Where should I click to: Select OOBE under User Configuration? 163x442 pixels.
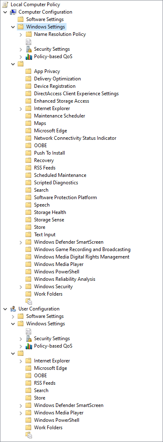click(40, 376)
